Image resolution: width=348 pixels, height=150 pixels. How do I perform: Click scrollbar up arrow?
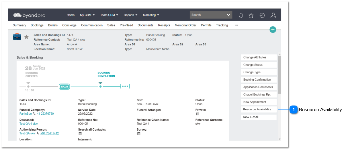click(x=280, y=54)
